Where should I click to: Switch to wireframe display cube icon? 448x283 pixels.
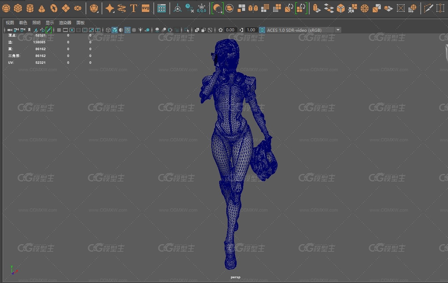pyautogui.click(x=108, y=30)
